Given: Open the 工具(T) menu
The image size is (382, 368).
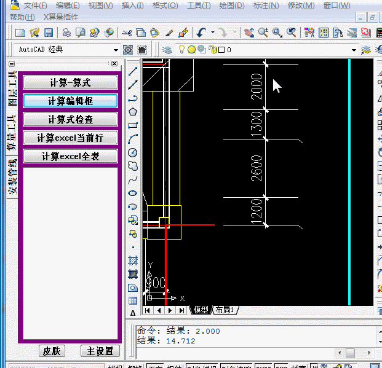Looking at the screenshot, I should pos(198,6).
